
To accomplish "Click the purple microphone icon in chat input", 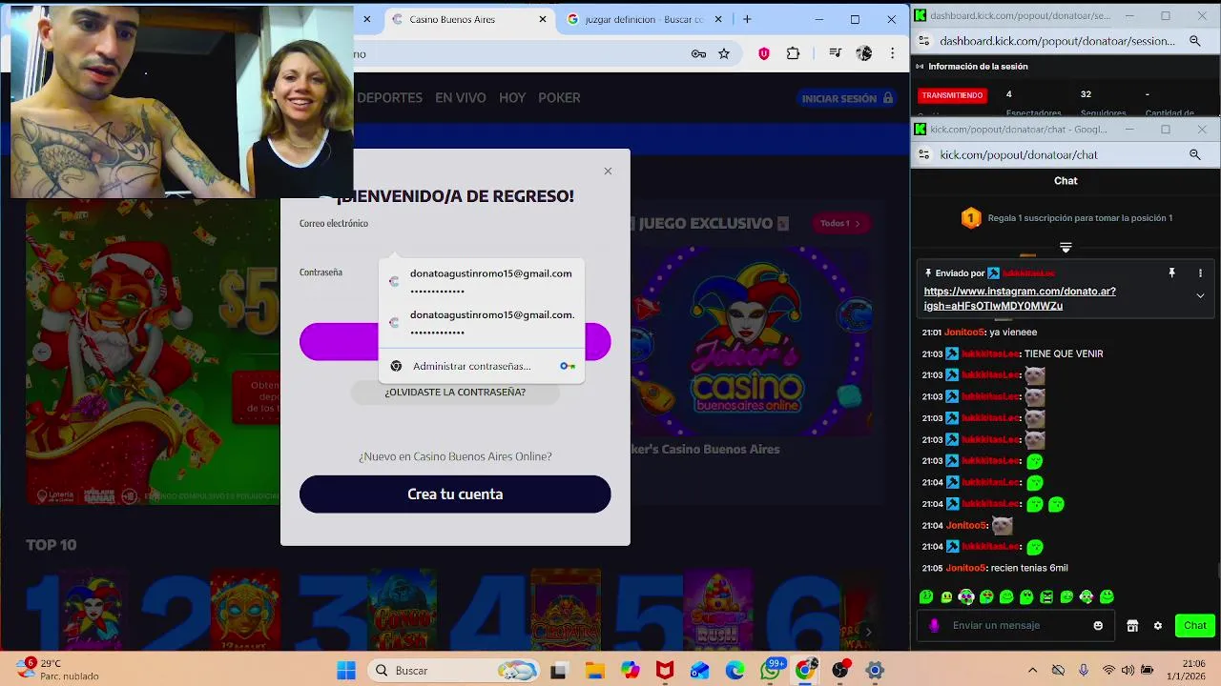I will [934, 626].
